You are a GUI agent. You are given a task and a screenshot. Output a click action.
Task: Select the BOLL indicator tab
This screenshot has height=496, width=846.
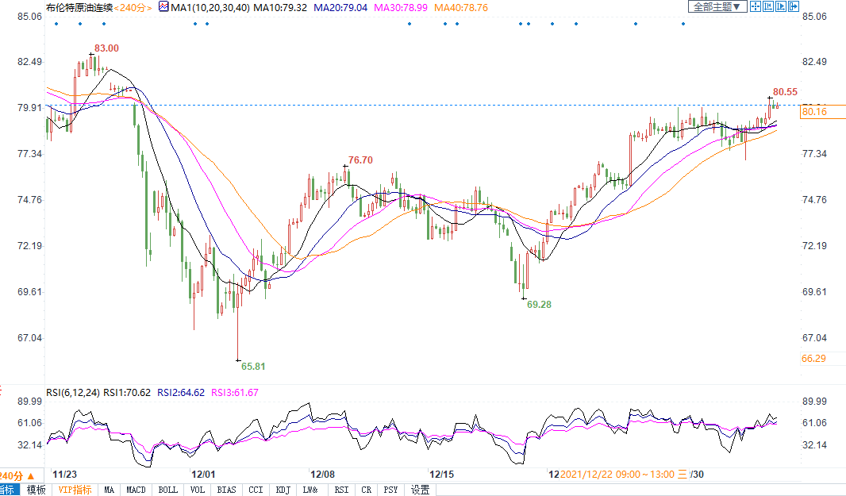click(167, 490)
